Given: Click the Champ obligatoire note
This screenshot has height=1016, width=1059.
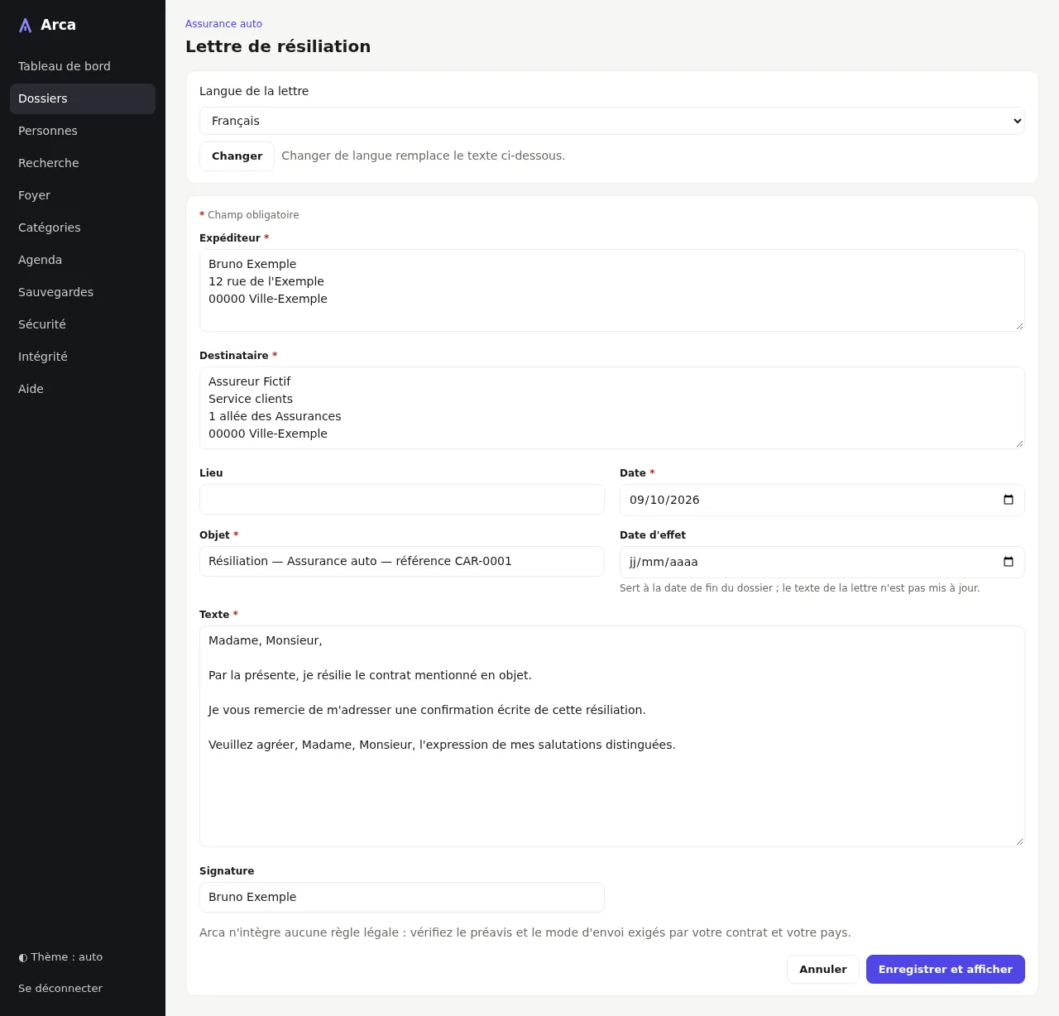Looking at the screenshot, I should tap(249, 215).
